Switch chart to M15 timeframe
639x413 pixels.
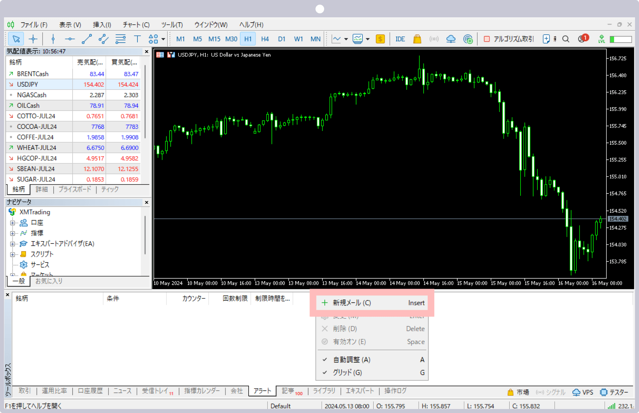pos(214,39)
